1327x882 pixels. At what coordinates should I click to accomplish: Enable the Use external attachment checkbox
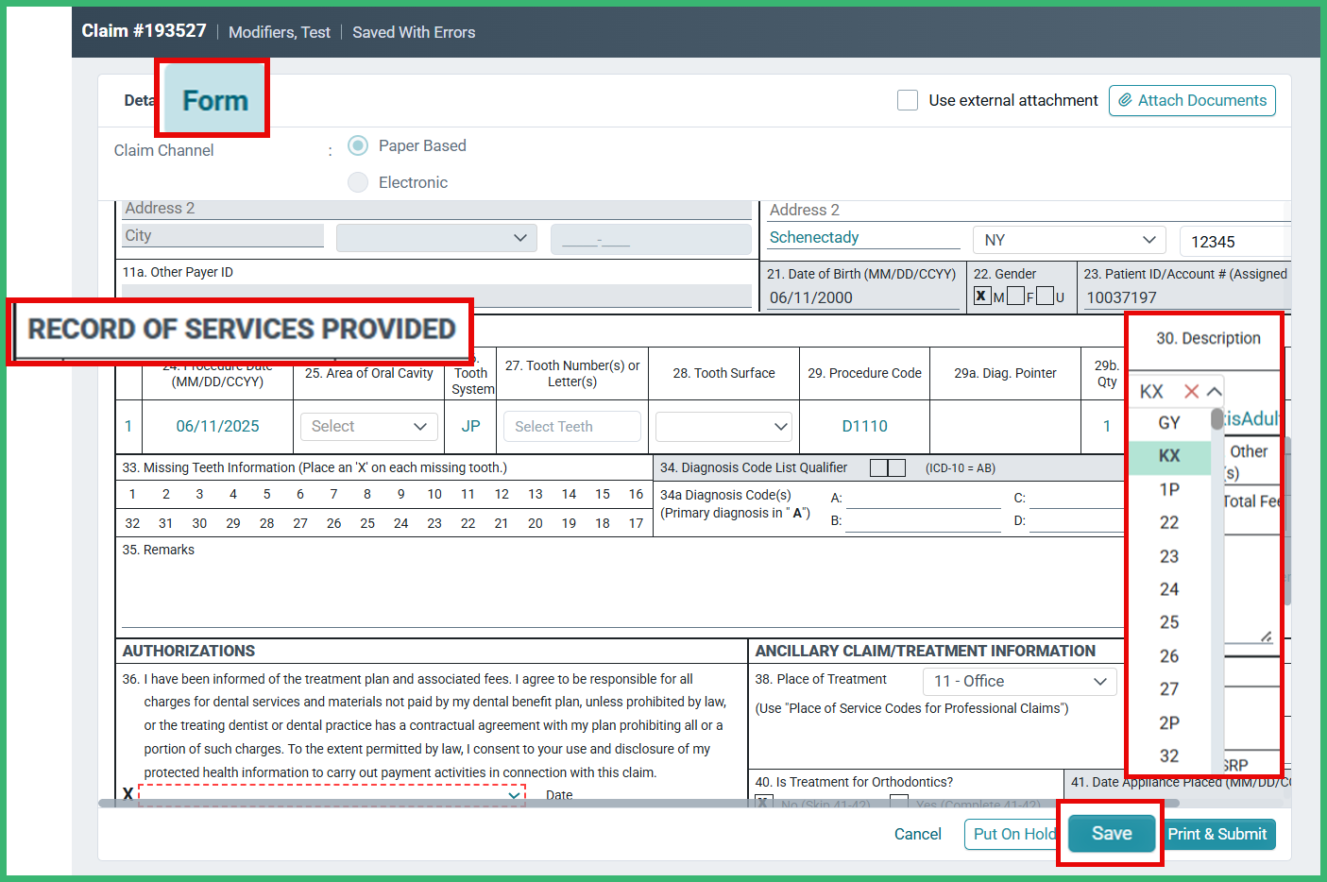pos(907,100)
